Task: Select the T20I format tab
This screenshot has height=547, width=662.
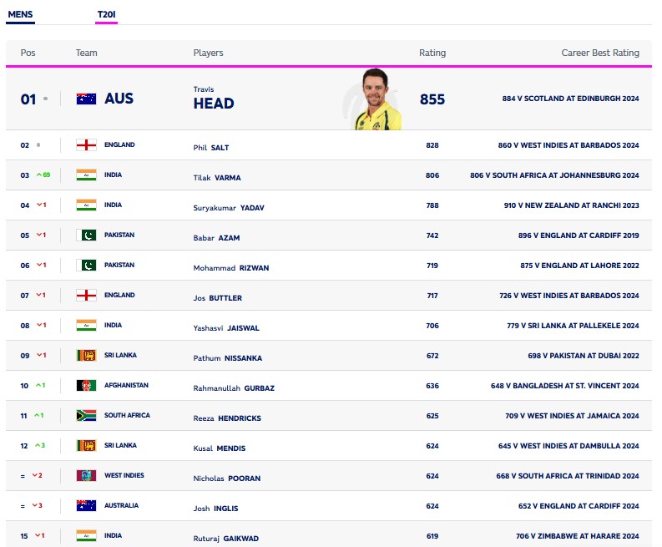Action: [106, 14]
